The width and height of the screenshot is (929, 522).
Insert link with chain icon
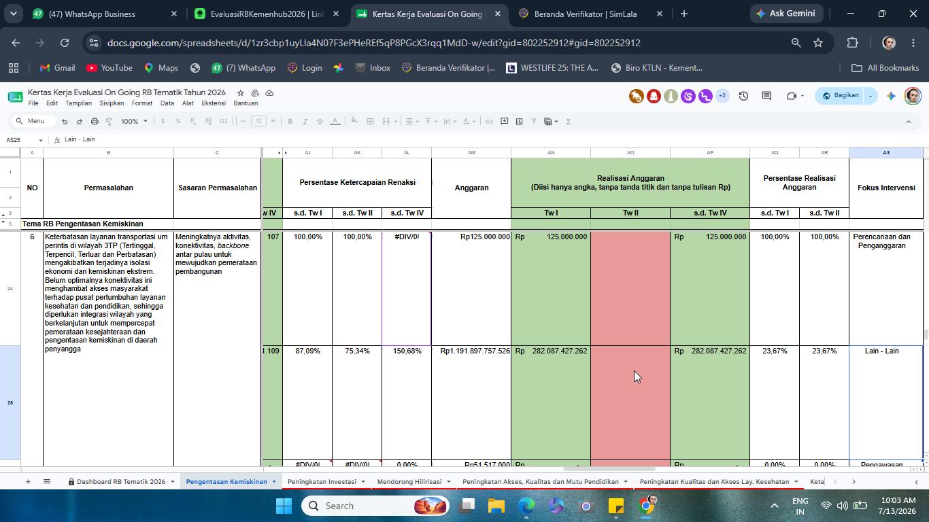point(489,121)
